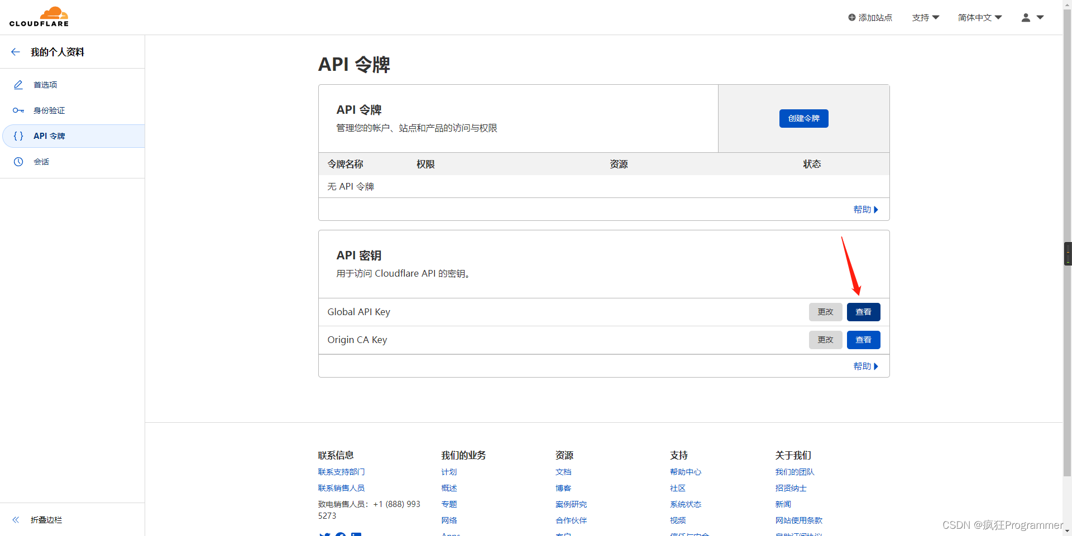Screen dimensions: 1072x536
Task: Click the 创建令牌 button
Action: [803, 118]
